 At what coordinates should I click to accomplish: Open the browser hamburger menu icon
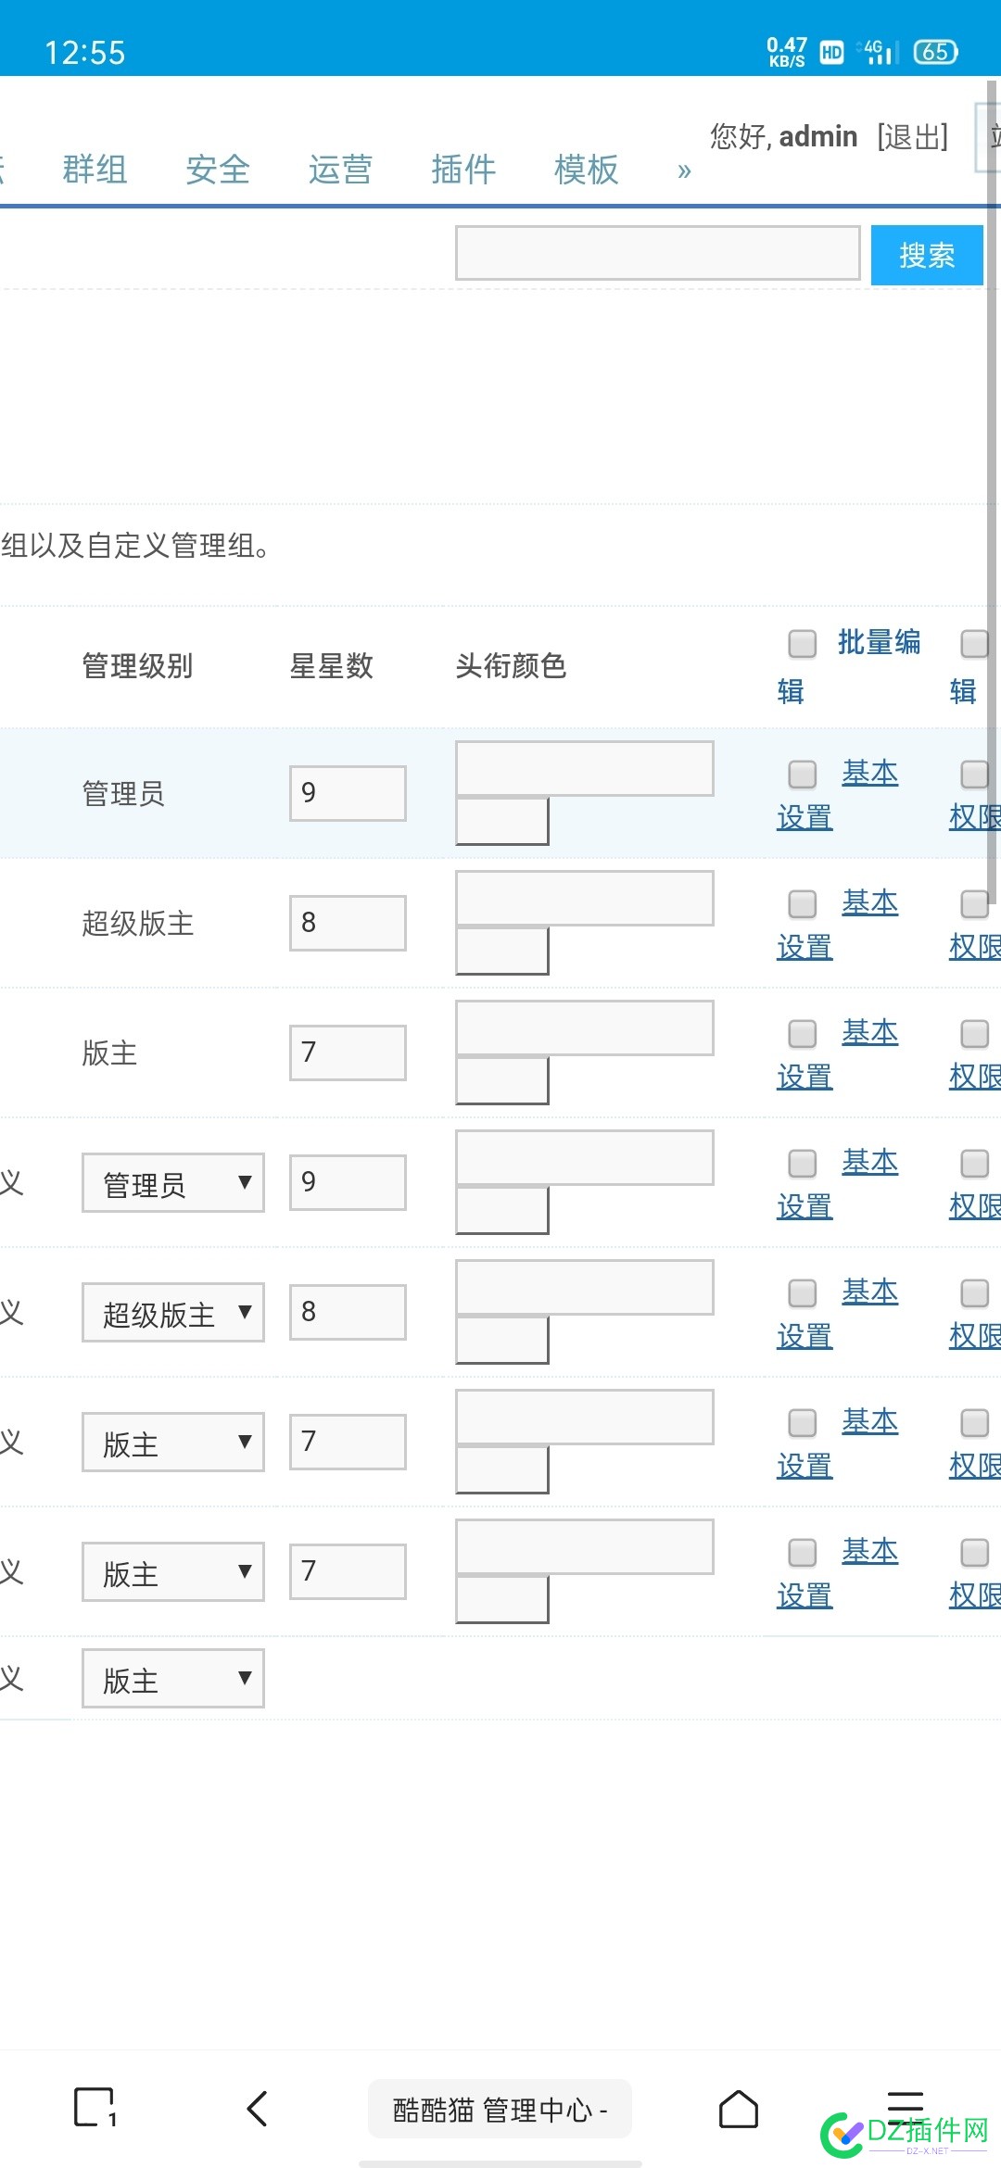(905, 2105)
